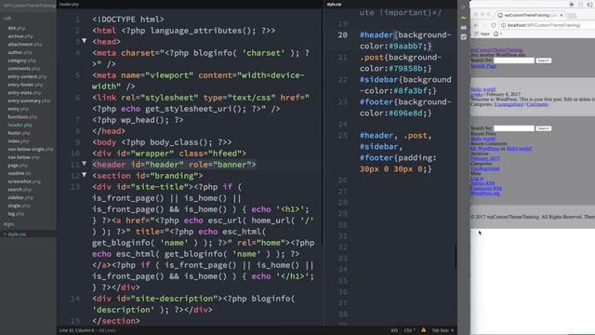Click the checkmark icon in the Brackets right toolbar
Image resolution: width=595 pixels, height=335 pixels.
coord(463,37)
